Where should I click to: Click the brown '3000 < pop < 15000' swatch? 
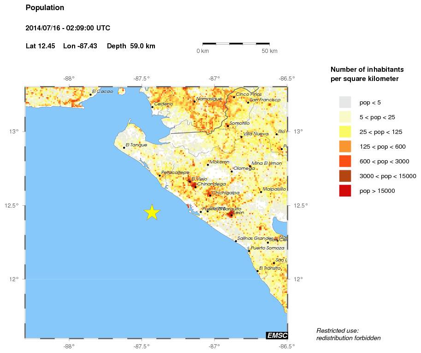click(x=345, y=176)
